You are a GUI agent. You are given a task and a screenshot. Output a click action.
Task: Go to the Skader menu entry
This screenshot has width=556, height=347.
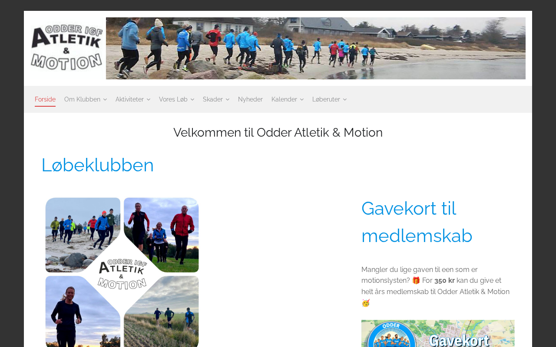(213, 99)
